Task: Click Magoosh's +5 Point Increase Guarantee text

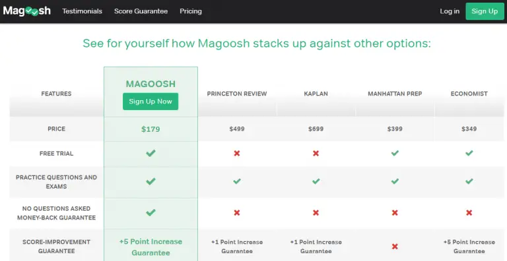Action: [x=151, y=247]
